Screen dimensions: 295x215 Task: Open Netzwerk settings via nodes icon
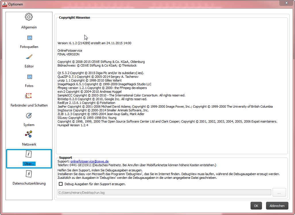(29, 134)
